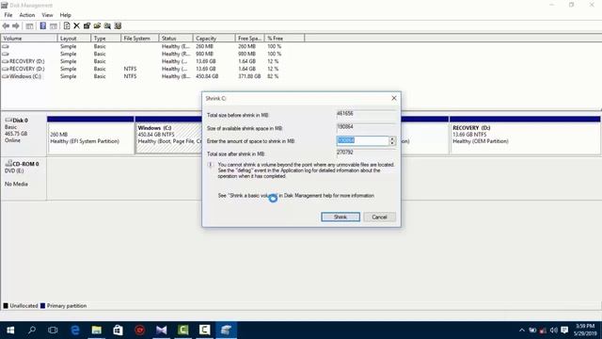Click the 450.84 GB capacity cell
The width and height of the screenshot is (602, 339).
pos(207,76)
